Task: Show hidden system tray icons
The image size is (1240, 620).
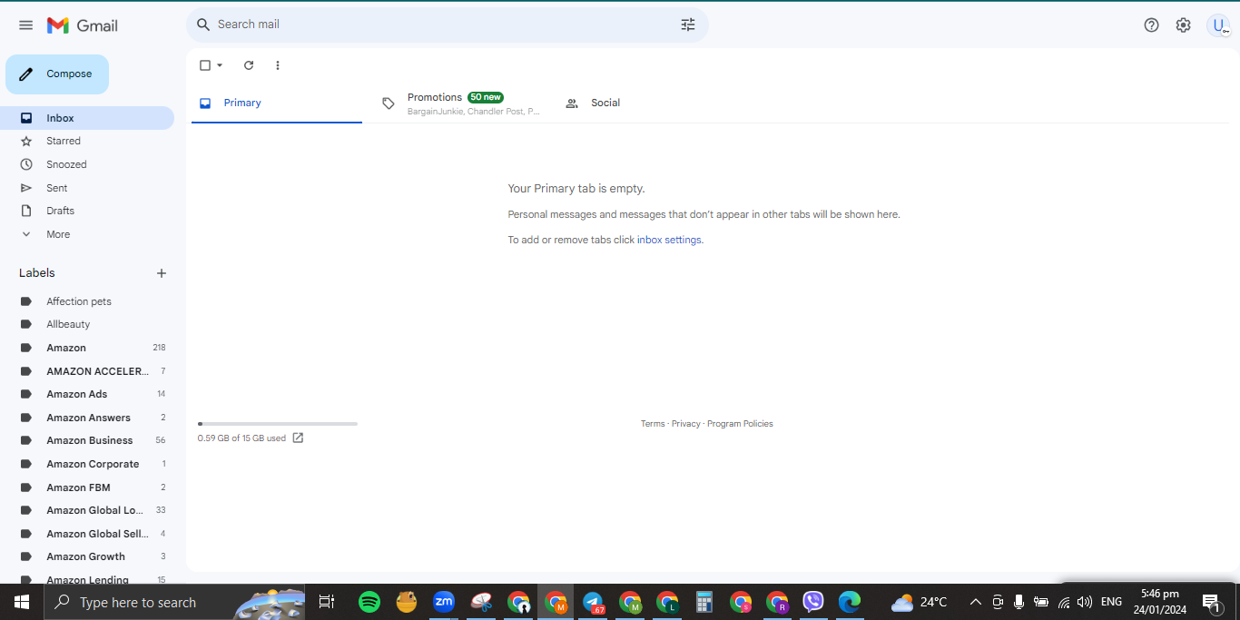Action: point(976,602)
